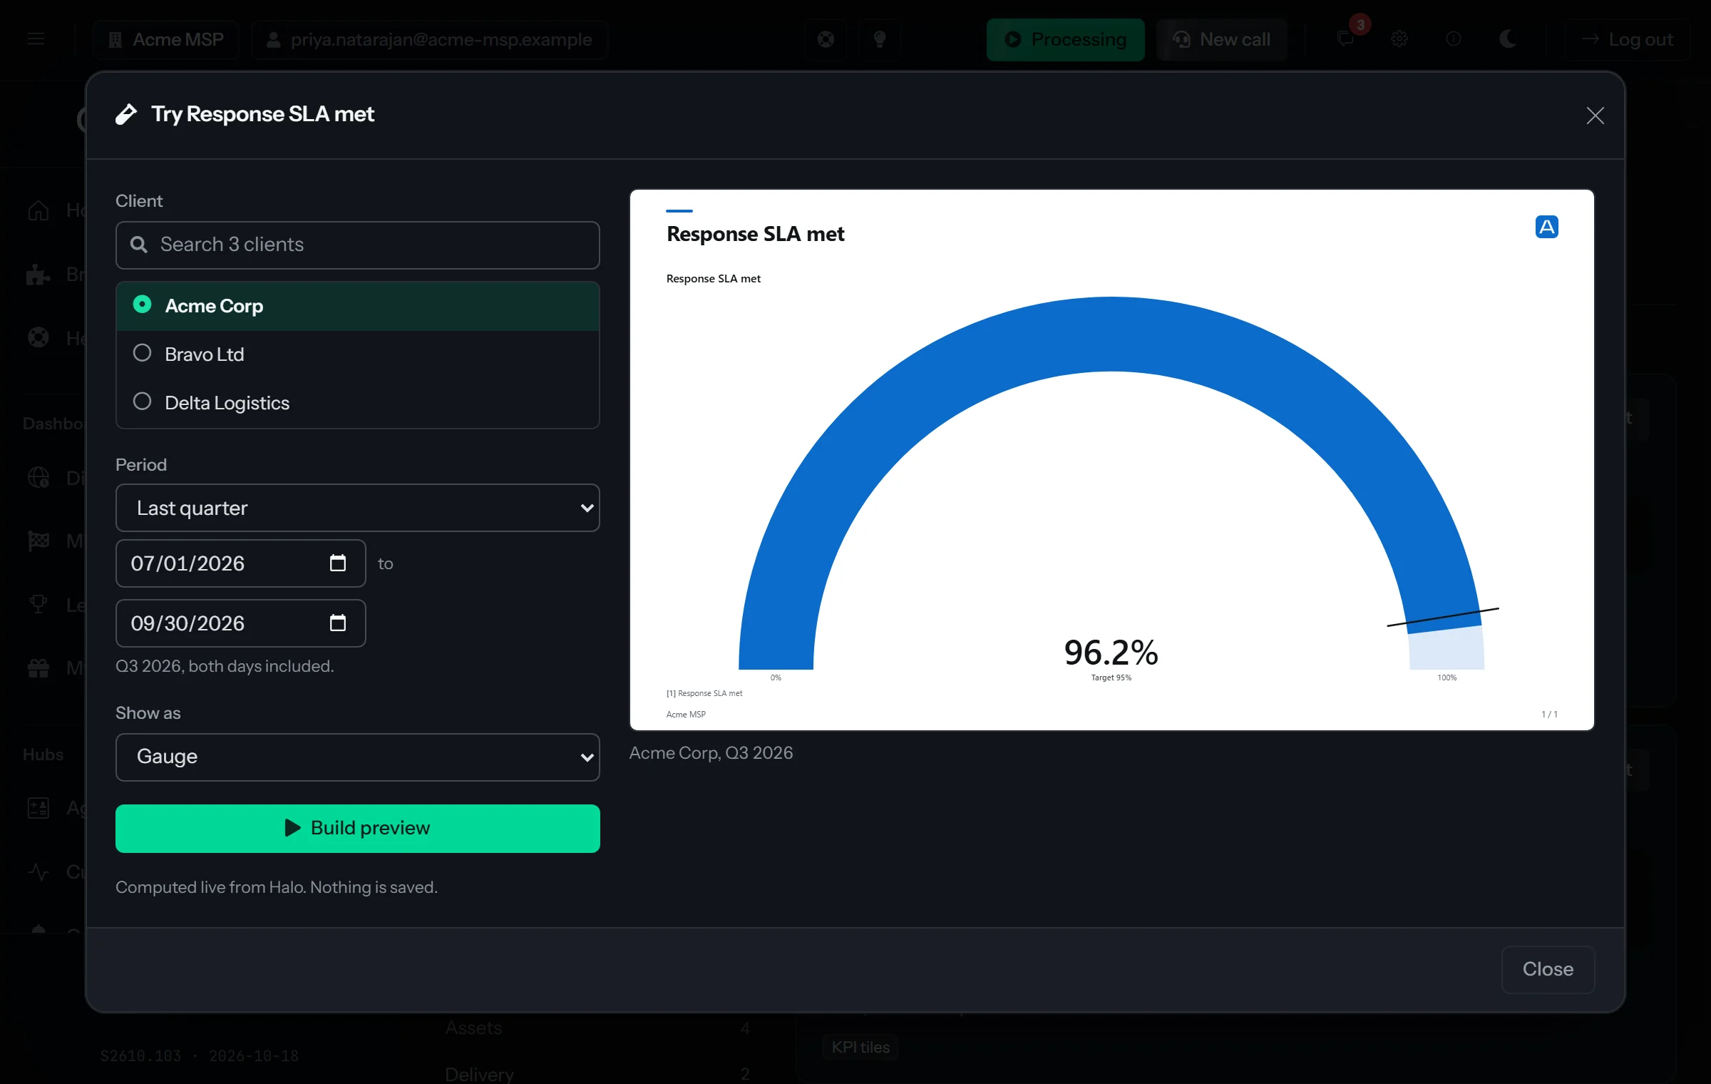The width and height of the screenshot is (1711, 1084).
Task: Dismiss the dialog with the X icon
Action: tap(1595, 116)
